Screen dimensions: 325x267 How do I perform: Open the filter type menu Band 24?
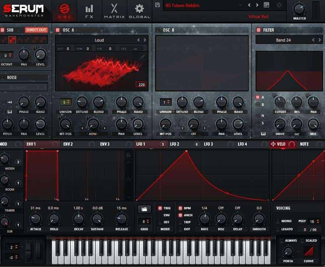click(x=283, y=40)
